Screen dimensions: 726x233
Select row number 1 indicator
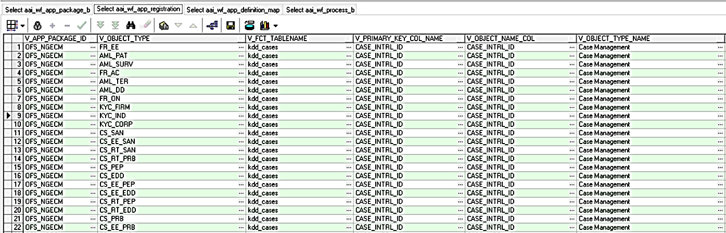coord(17,47)
